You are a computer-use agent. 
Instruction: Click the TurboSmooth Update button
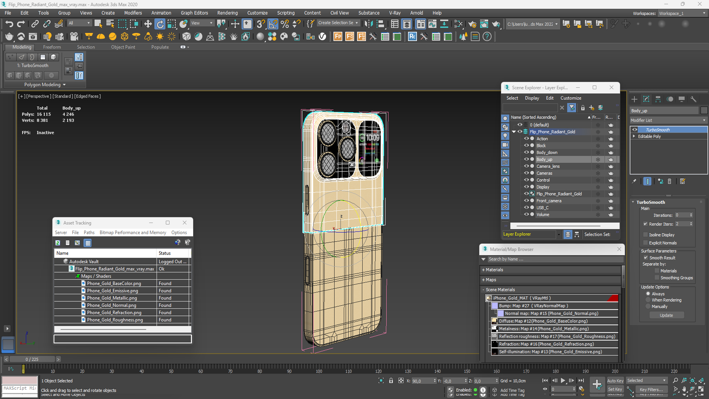coord(667,315)
